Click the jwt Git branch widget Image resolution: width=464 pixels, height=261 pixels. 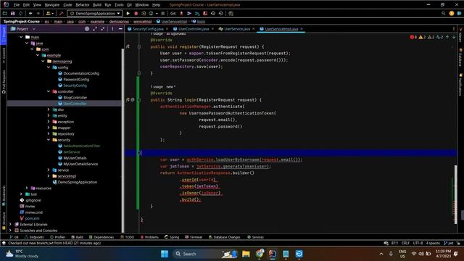click(449, 243)
